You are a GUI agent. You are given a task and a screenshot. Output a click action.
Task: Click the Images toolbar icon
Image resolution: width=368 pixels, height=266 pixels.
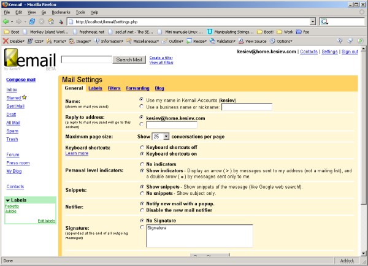72,41
